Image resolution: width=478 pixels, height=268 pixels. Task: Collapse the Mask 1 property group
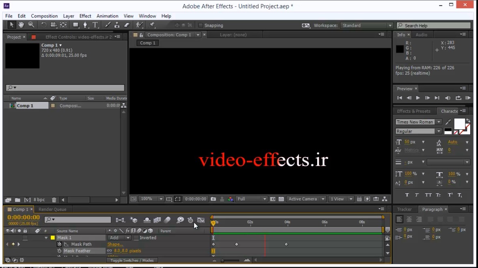point(46,238)
